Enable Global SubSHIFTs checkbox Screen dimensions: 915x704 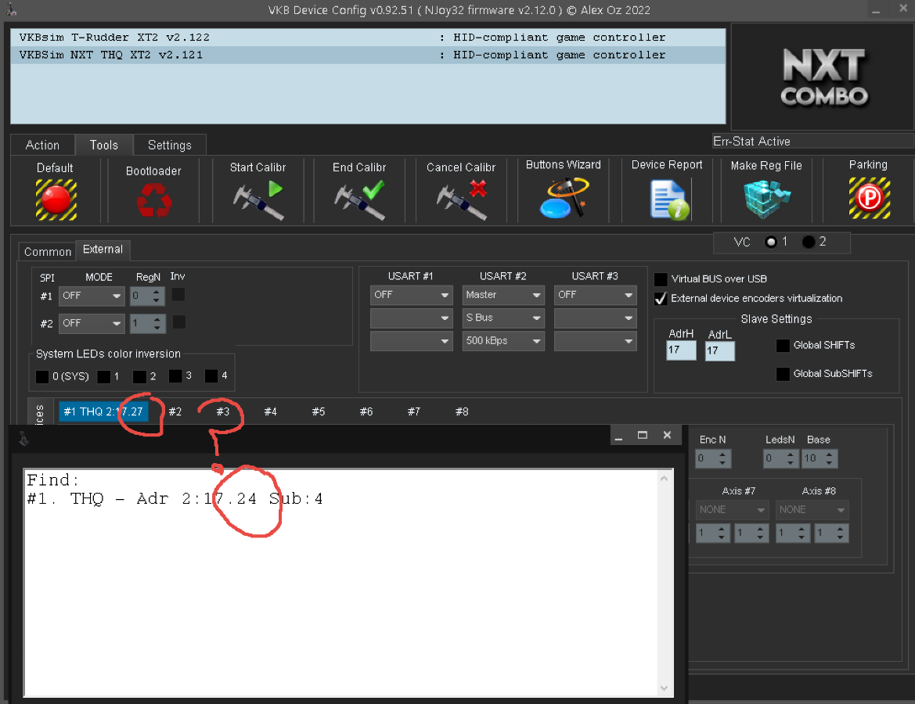(x=784, y=374)
